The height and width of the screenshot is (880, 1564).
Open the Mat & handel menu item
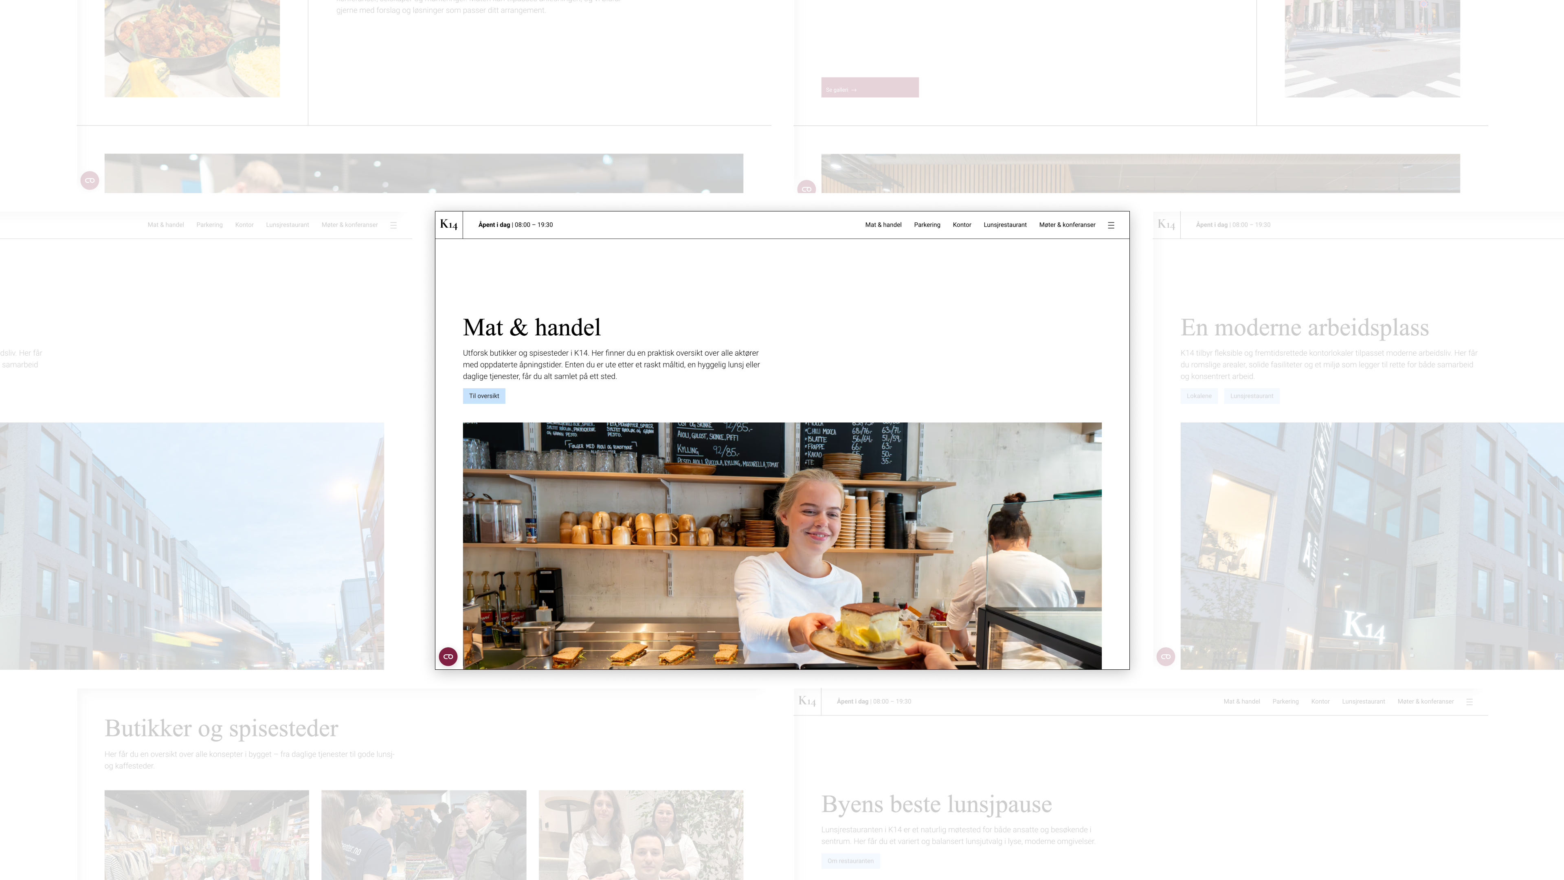[883, 225]
